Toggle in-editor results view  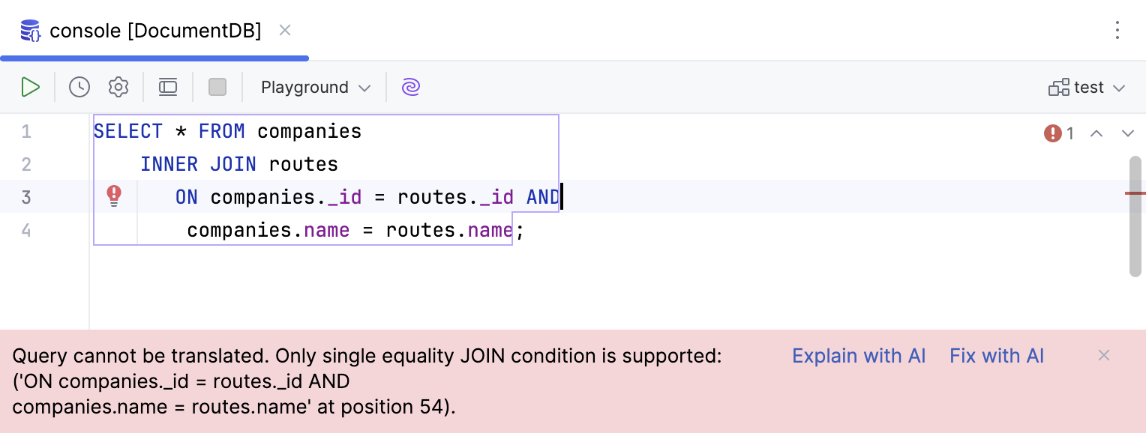tap(167, 87)
